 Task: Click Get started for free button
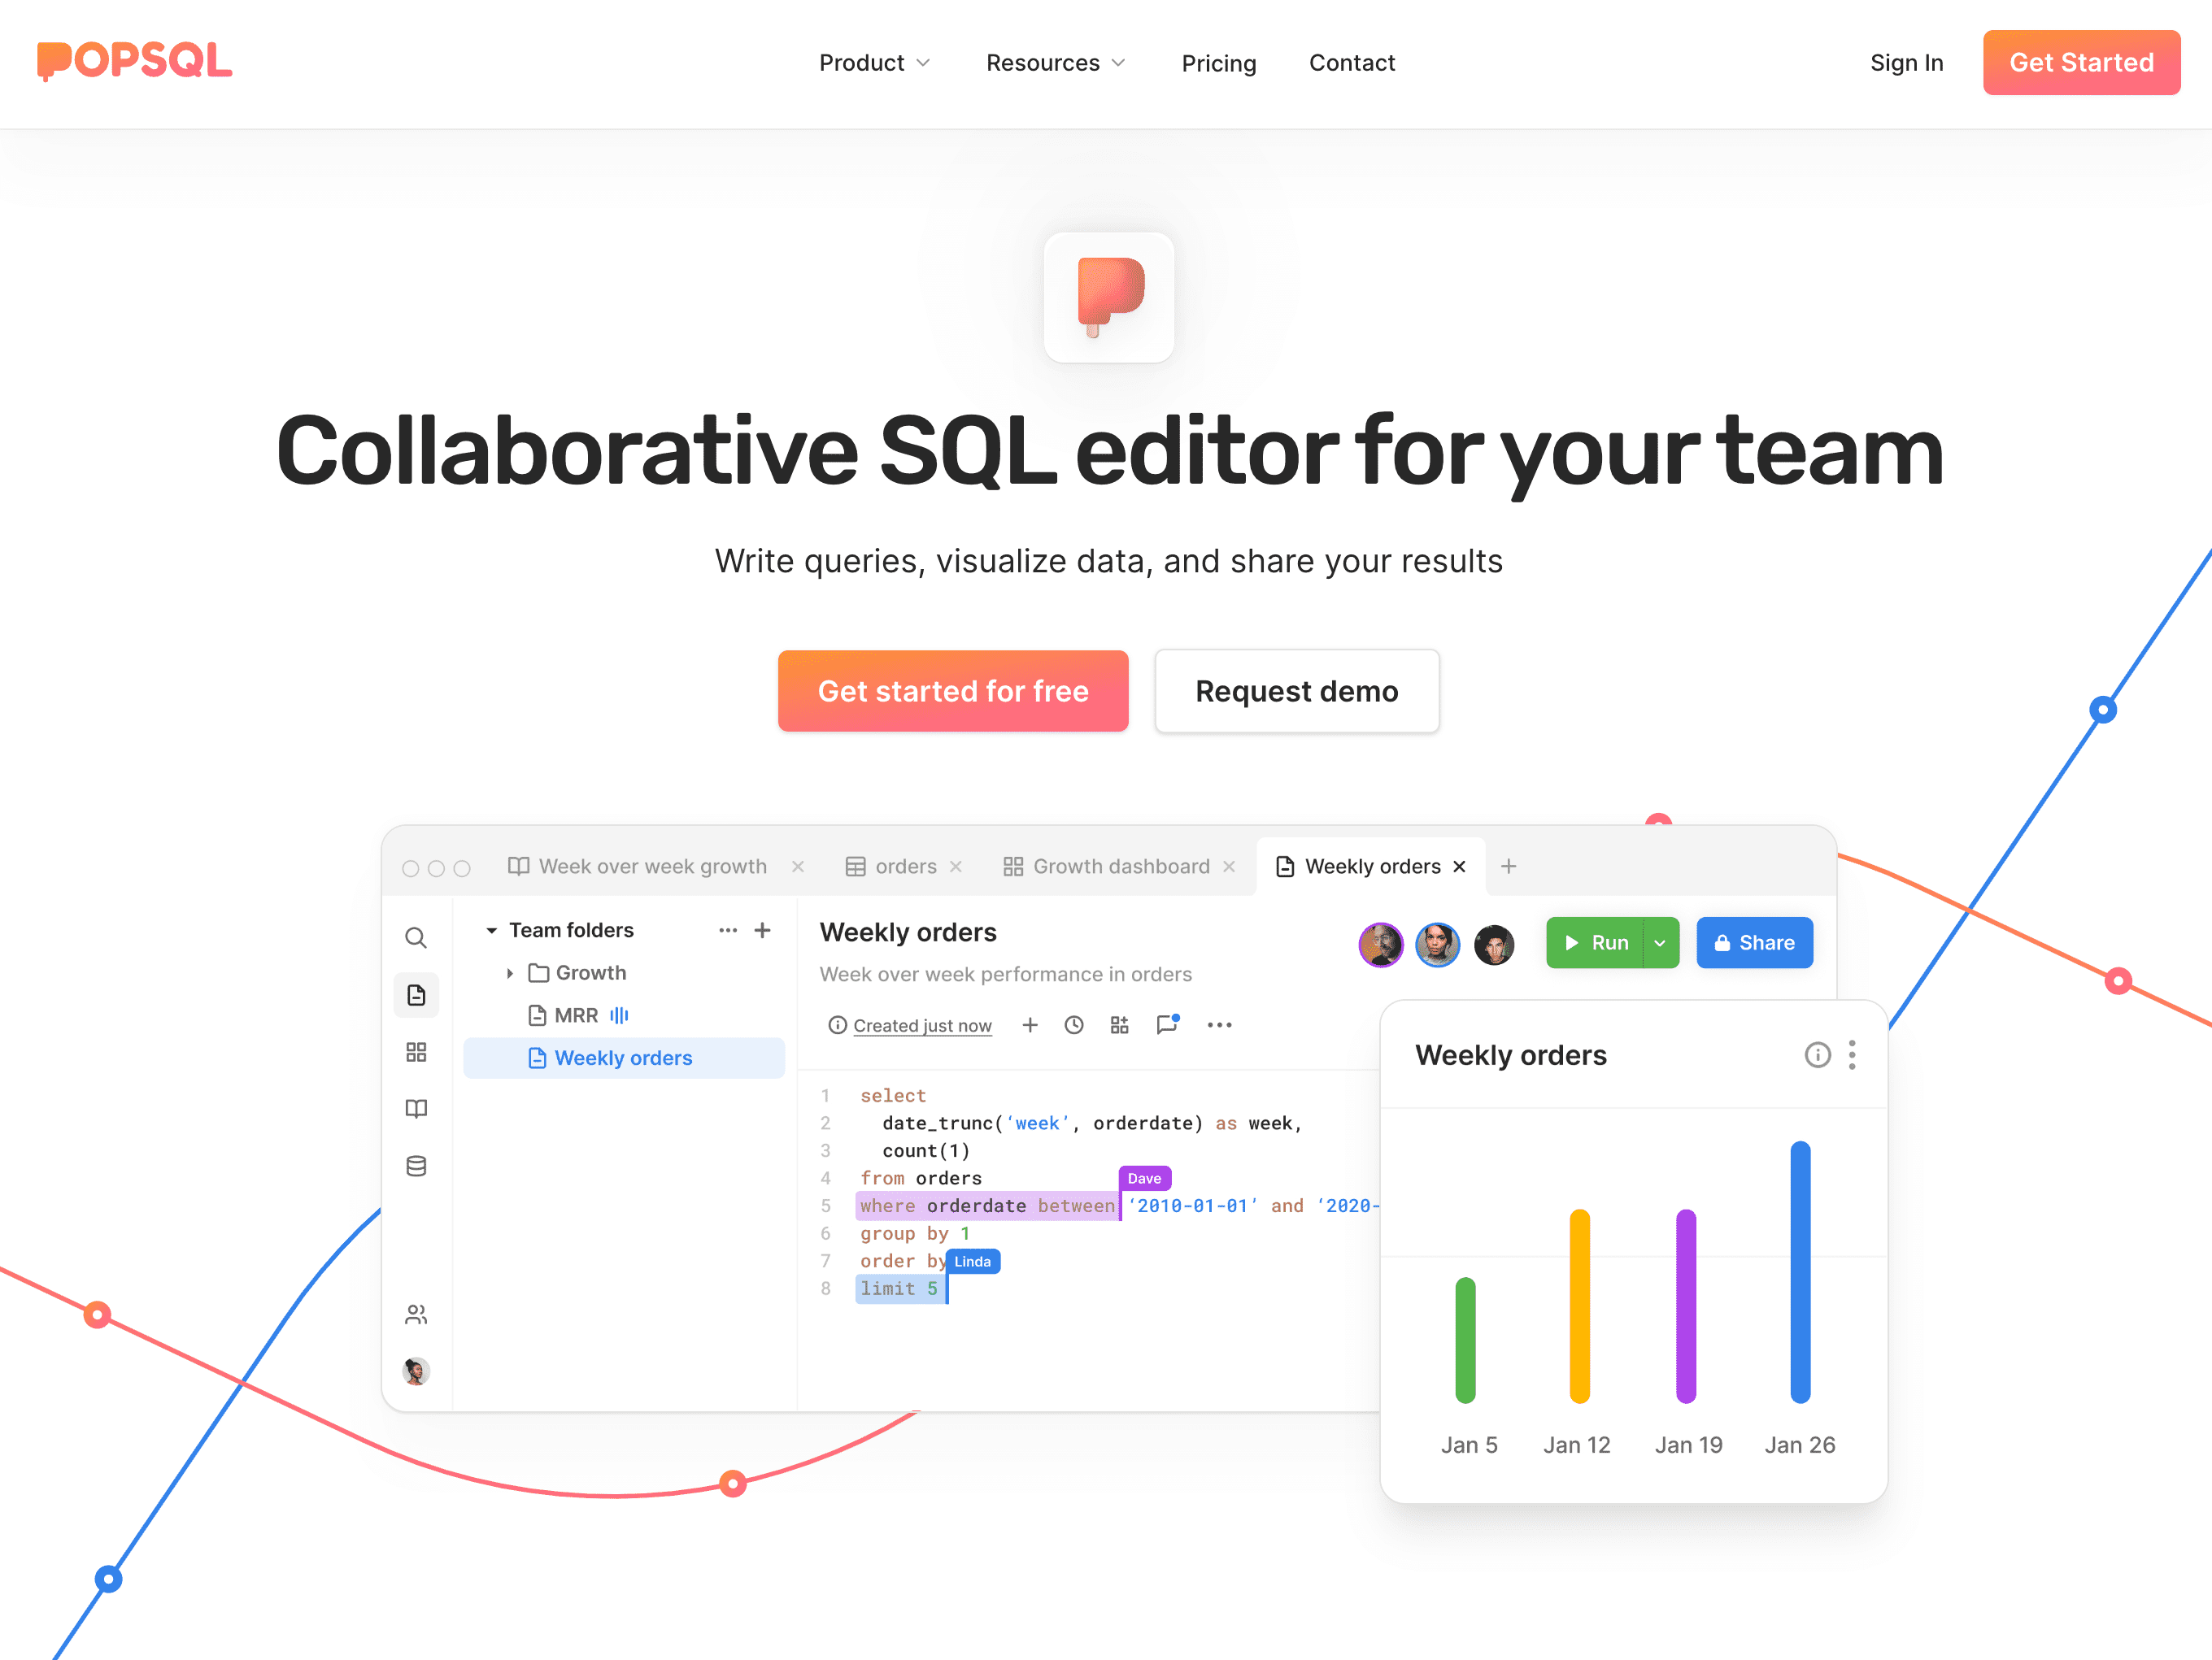pos(954,689)
